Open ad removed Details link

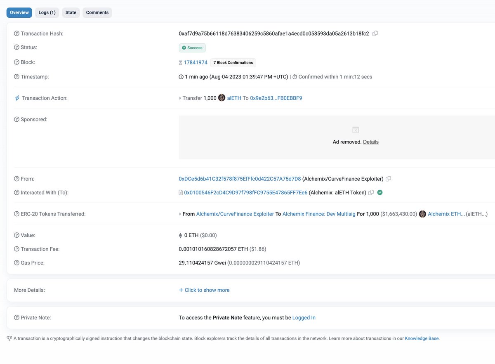click(x=371, y=142)
